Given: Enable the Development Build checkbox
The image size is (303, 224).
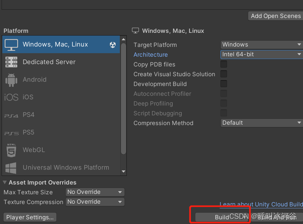Looking at the screenshot, I should click(x=224, y=84).
